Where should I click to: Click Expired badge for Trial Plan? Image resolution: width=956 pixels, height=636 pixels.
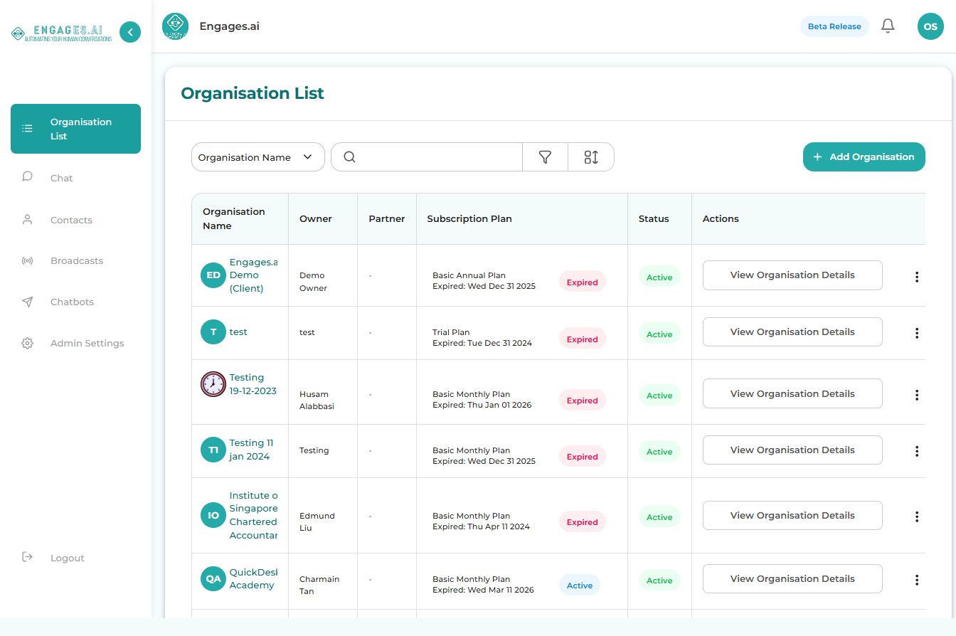click(x=582, y=339)
